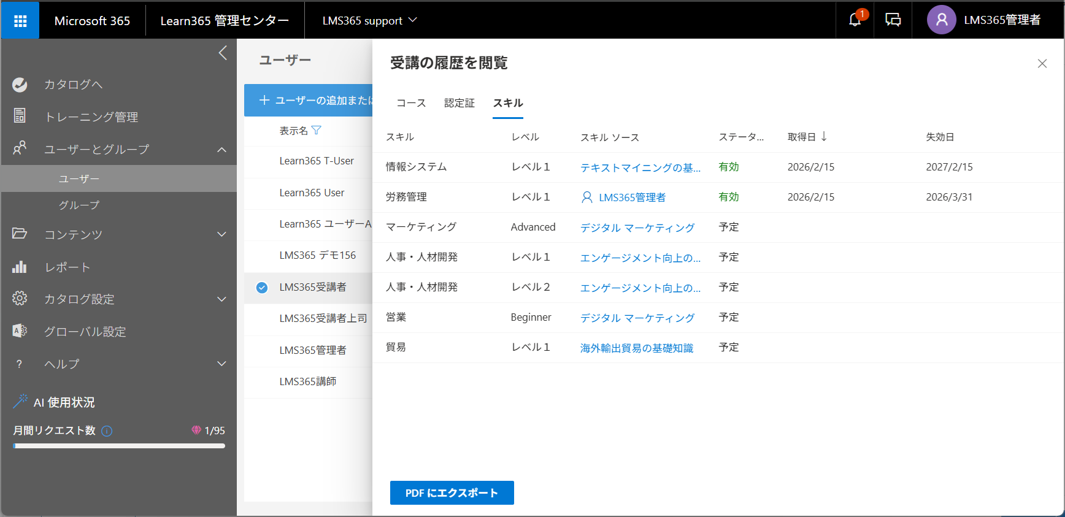Open ユーザー in the sidebar
This screenshot has height=517, width=1065.
tap(119, 178)
